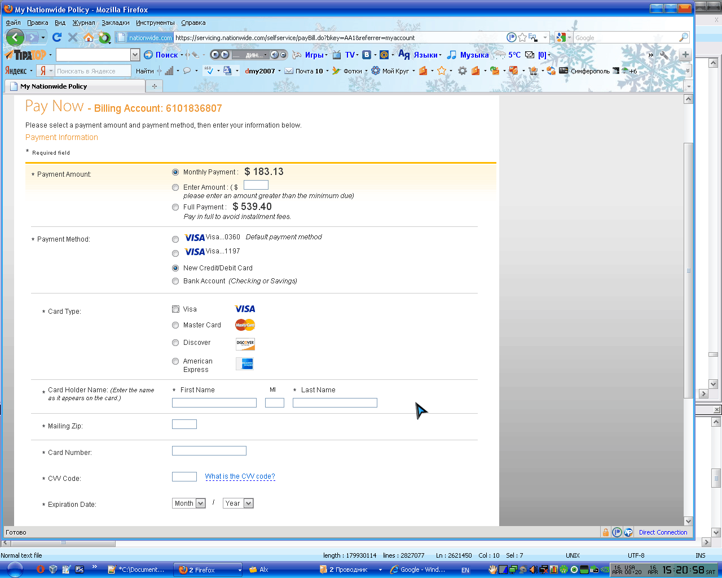Select Master Card card type
Image resolution: width=722 pixels, height=578 pixels.
[175, 325]
